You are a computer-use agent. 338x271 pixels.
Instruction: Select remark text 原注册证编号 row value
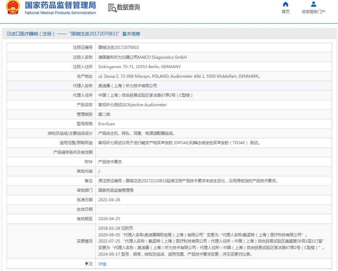(189, 181)
